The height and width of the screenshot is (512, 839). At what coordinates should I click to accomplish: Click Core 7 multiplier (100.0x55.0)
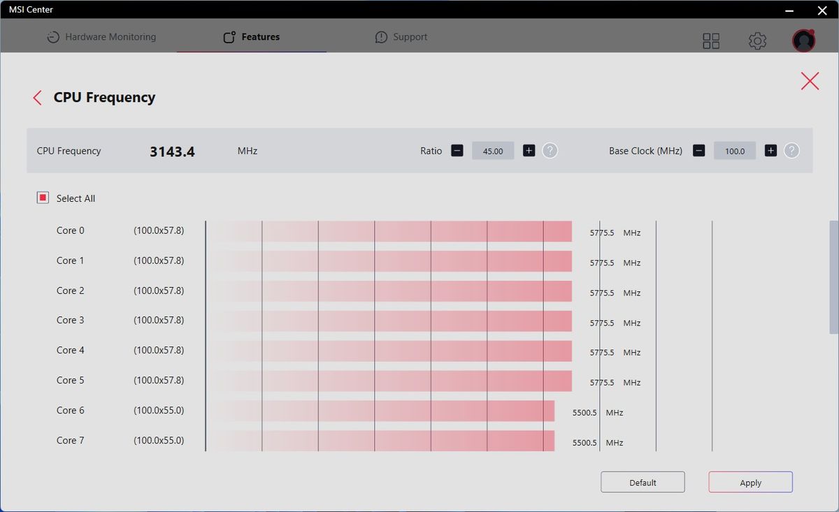[159, 440]
